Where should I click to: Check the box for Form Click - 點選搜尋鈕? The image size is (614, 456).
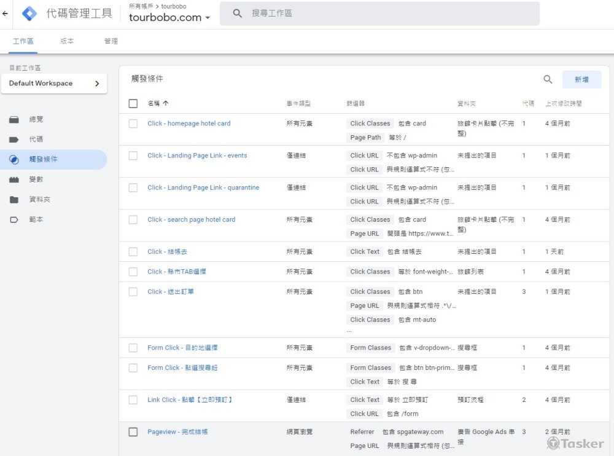[x=133, y=368]
